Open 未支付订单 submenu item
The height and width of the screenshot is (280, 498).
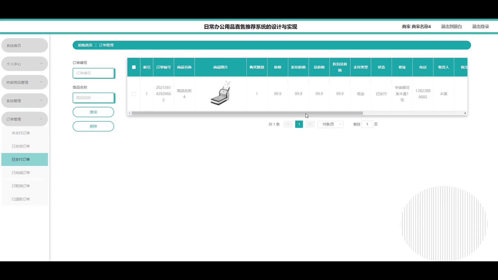[21, 133]
